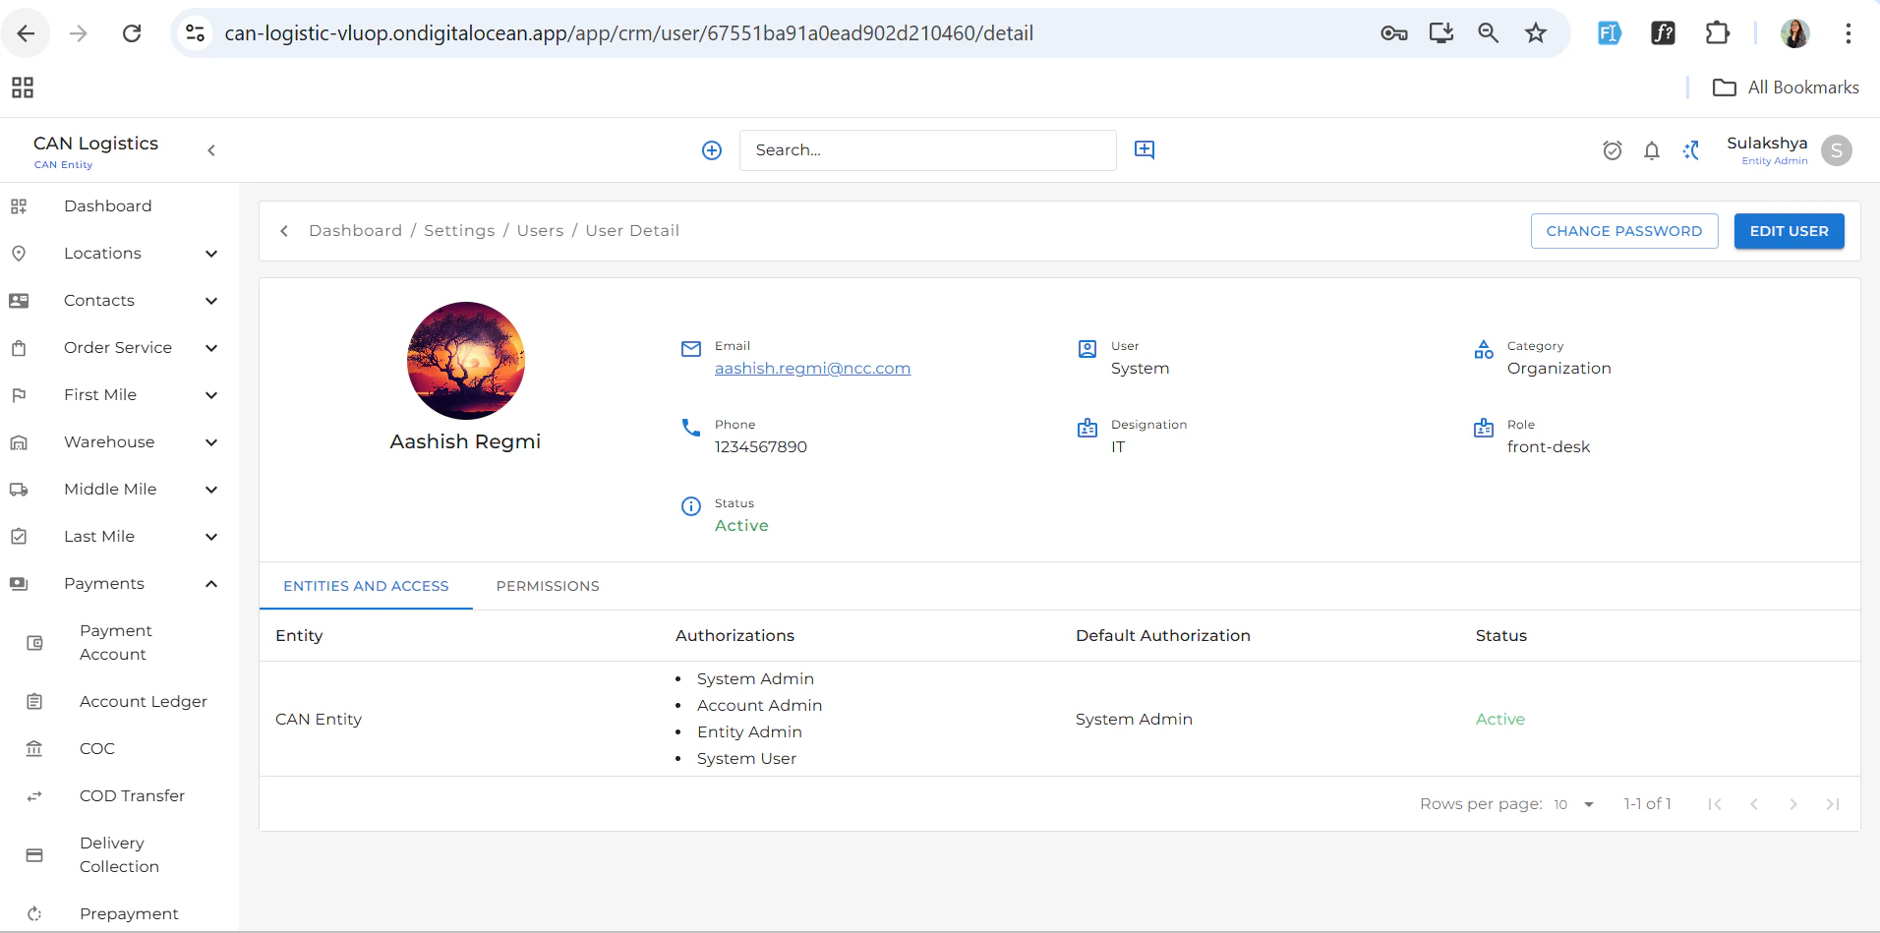Viewport: 1880px width, 933px height.
Task: Open the rows per page dropdown
Action: pos(1574,804)
